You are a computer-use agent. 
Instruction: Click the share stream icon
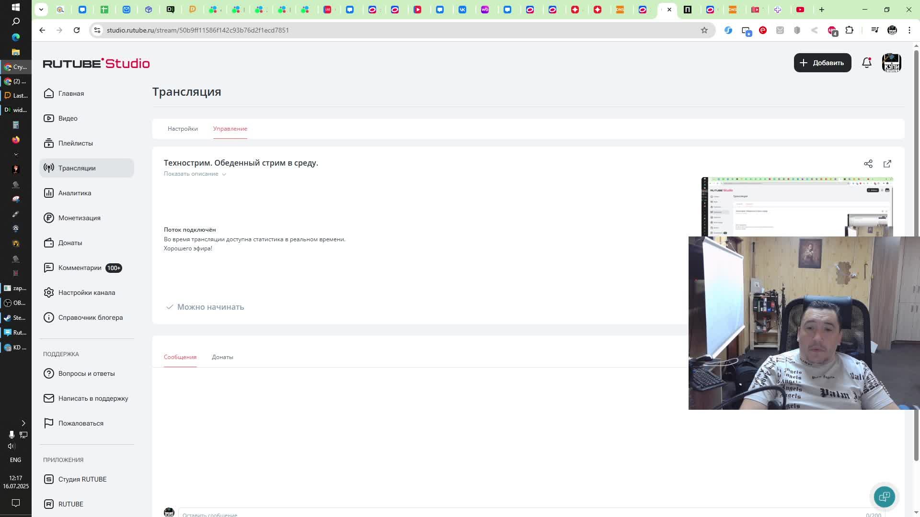pyautogui.click(x=868, y=164)
